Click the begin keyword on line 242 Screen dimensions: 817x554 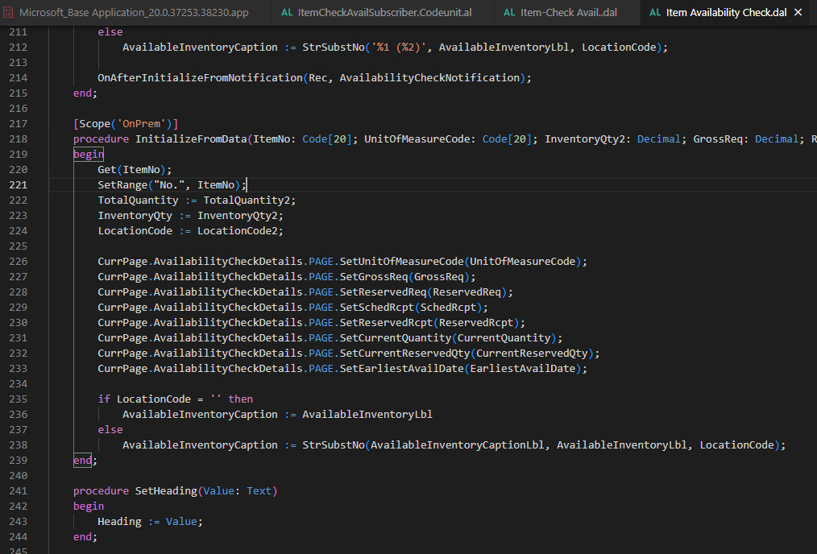point(88,506)
